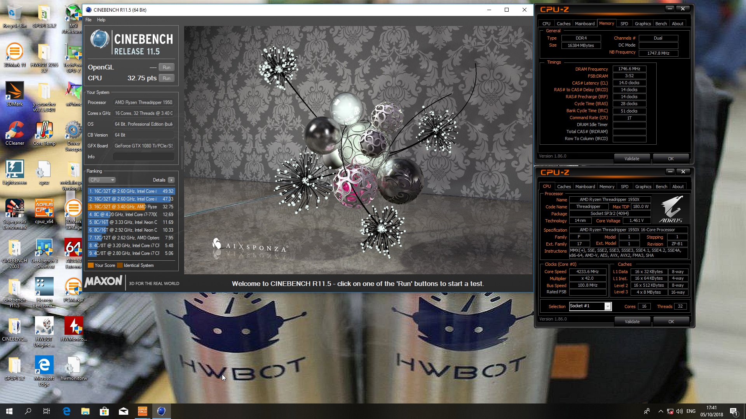Launch cpuz_x64 Aorus desktop icon
The image size is (746, 419).
coord(44,212)
